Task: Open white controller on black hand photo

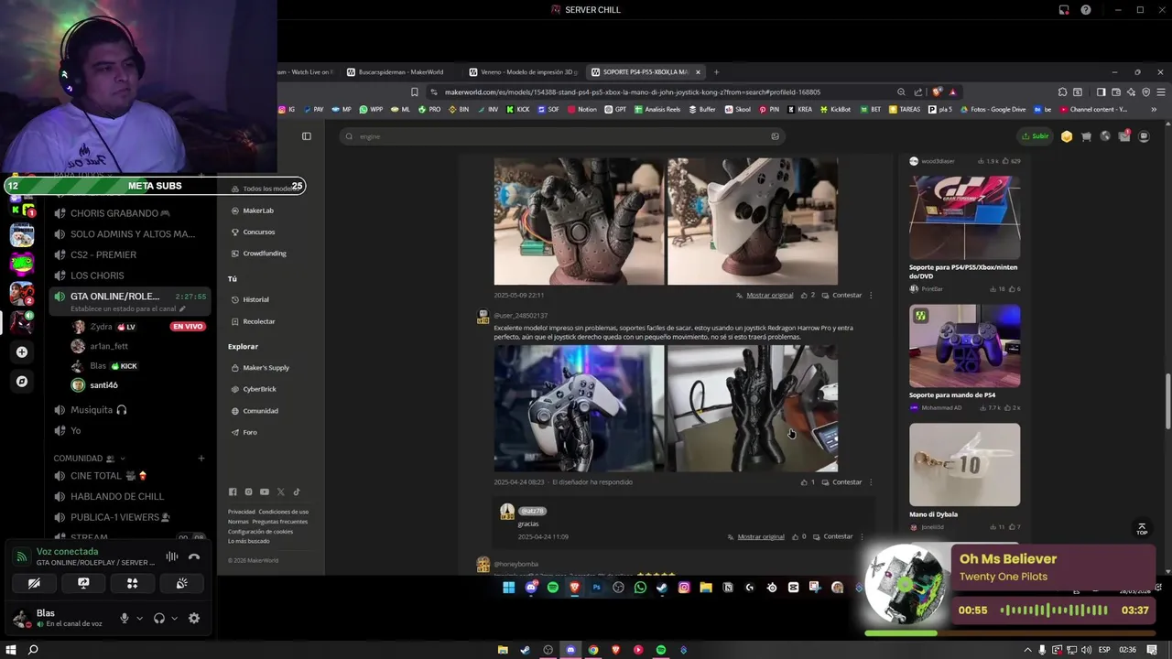Action: coord(579,408)
